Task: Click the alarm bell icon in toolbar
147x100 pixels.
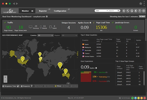Action: pyautogui.click(x=136, y=11)
